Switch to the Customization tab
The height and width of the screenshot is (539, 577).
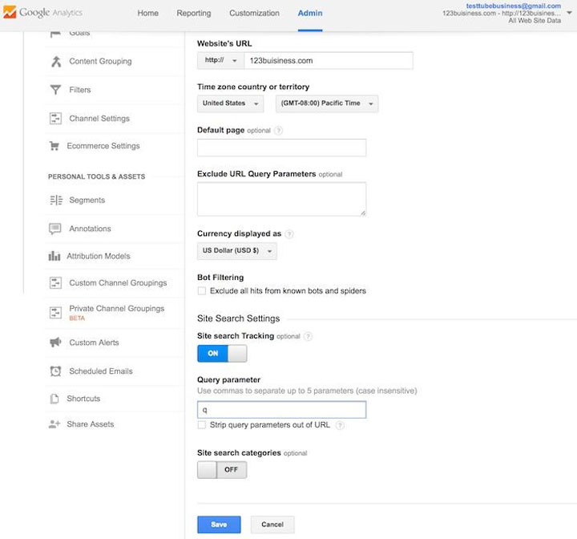(x=254, y=14)
